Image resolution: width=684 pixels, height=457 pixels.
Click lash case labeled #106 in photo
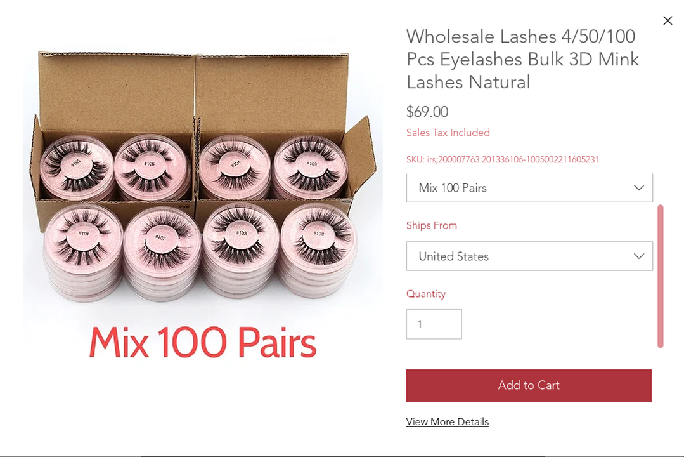click(150, 166)
